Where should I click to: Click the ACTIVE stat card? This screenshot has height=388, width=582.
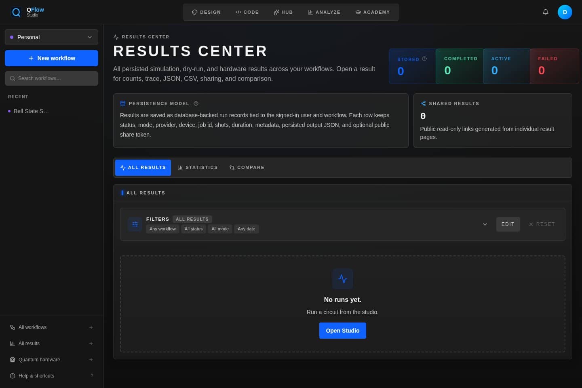point(506,66)
